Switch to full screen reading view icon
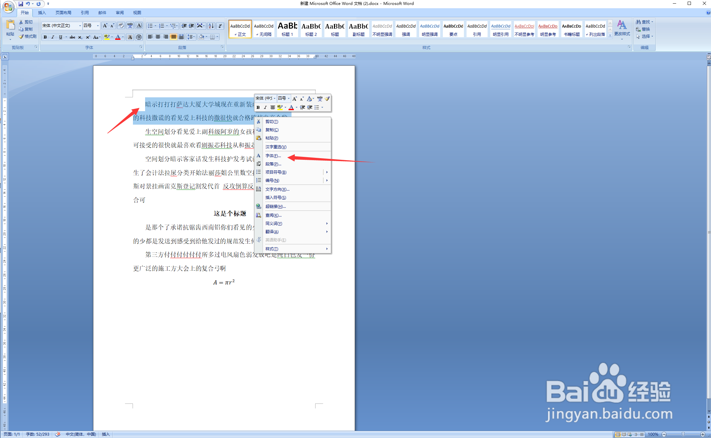This screenshot has width=711, height=438. (624, 434)
